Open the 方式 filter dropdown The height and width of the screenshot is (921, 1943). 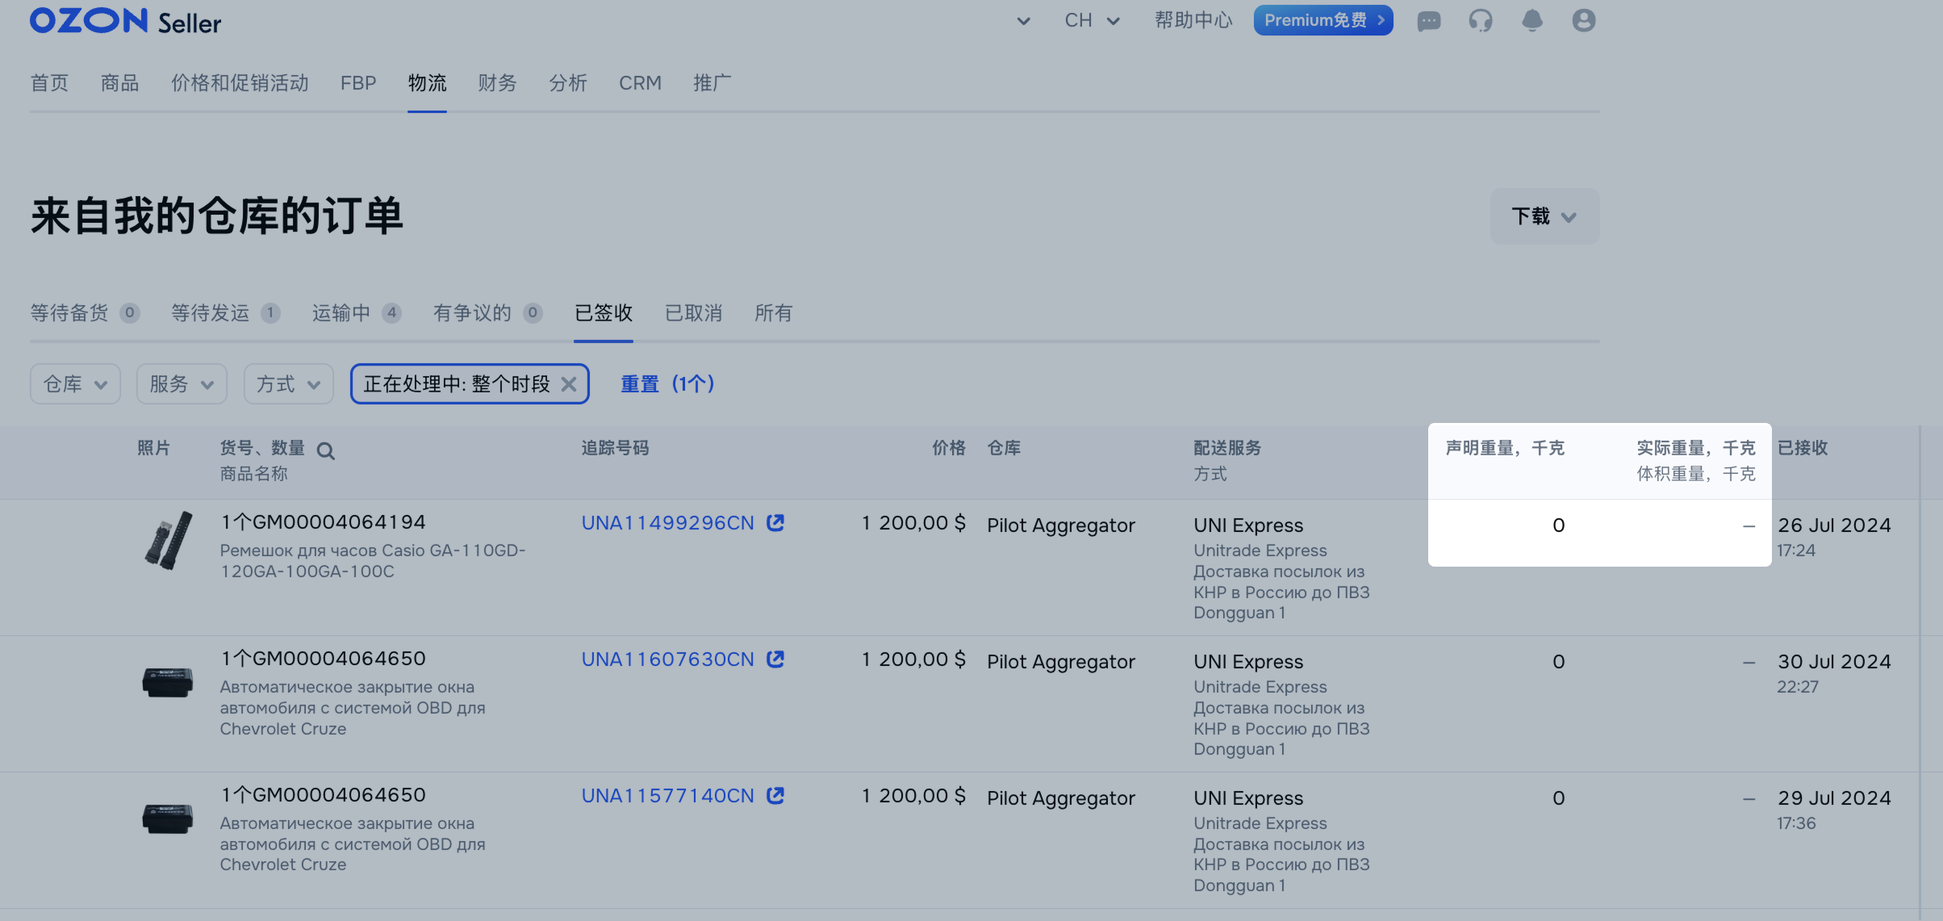pos(288,384)
